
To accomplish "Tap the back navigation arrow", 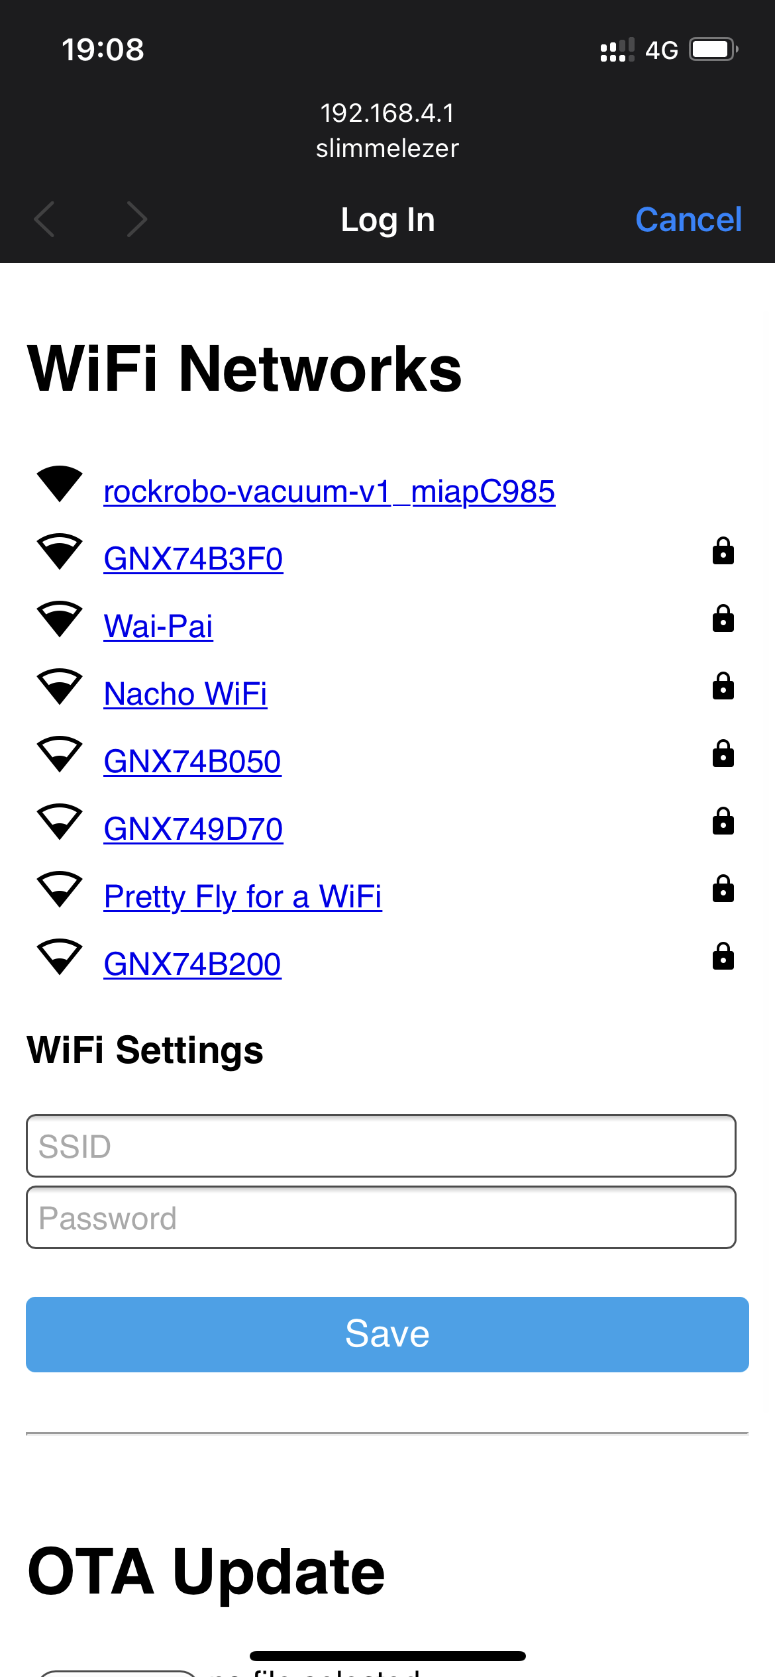I will point(44,219).
